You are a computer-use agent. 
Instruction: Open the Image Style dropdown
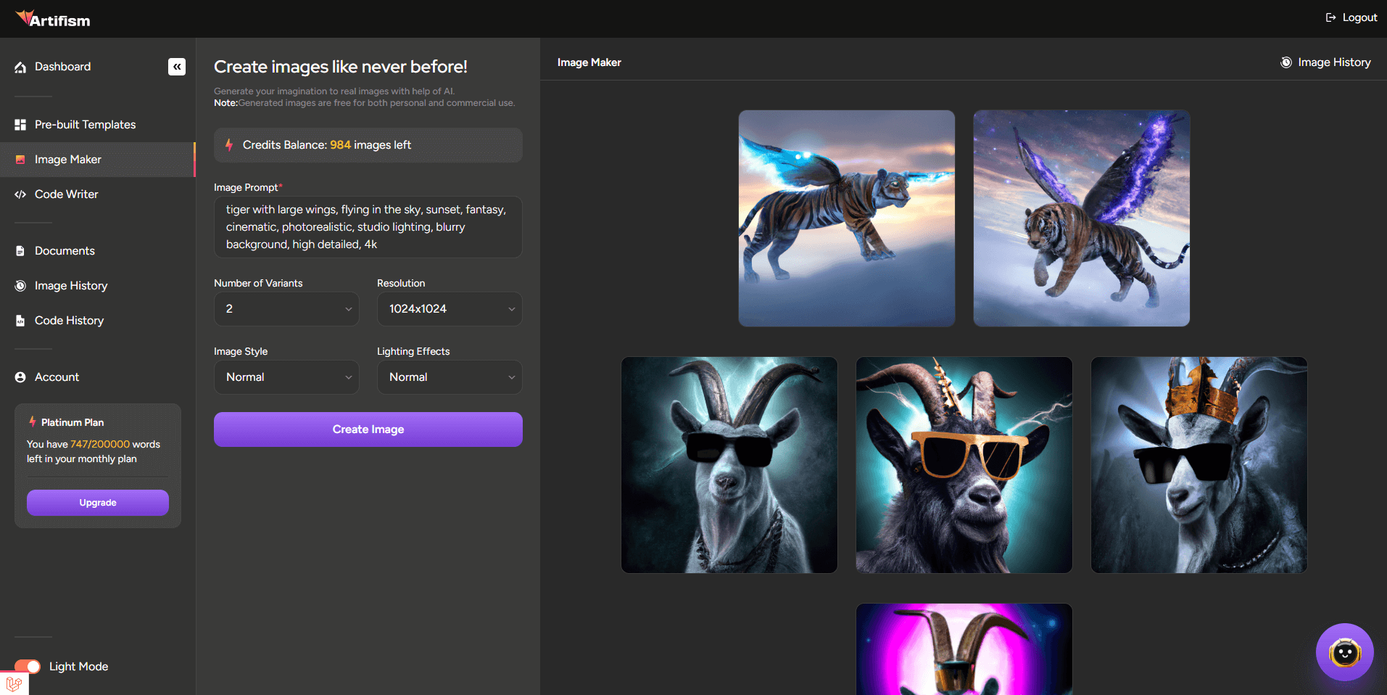pos(286,377)
